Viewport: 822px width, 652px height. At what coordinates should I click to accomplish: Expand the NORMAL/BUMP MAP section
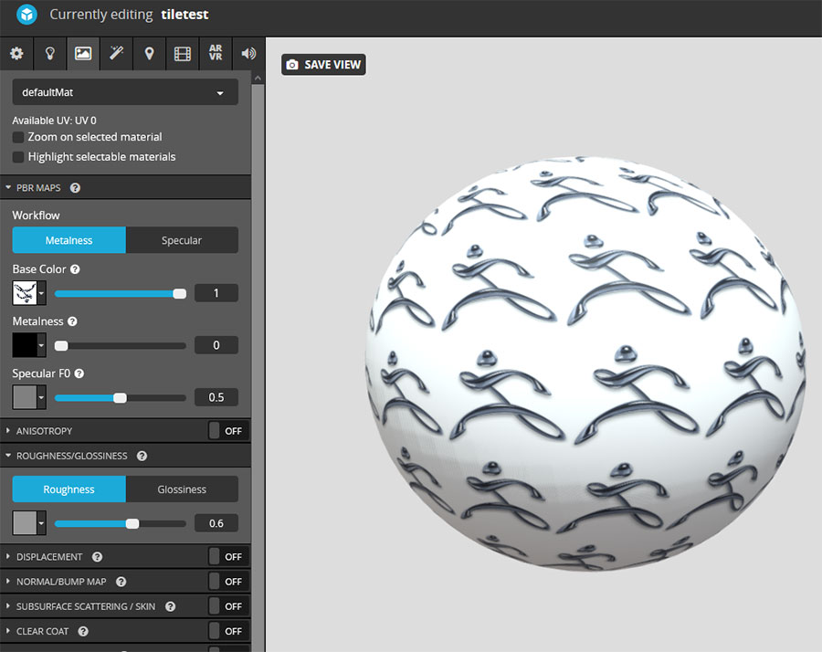click(x=8, y=582)
